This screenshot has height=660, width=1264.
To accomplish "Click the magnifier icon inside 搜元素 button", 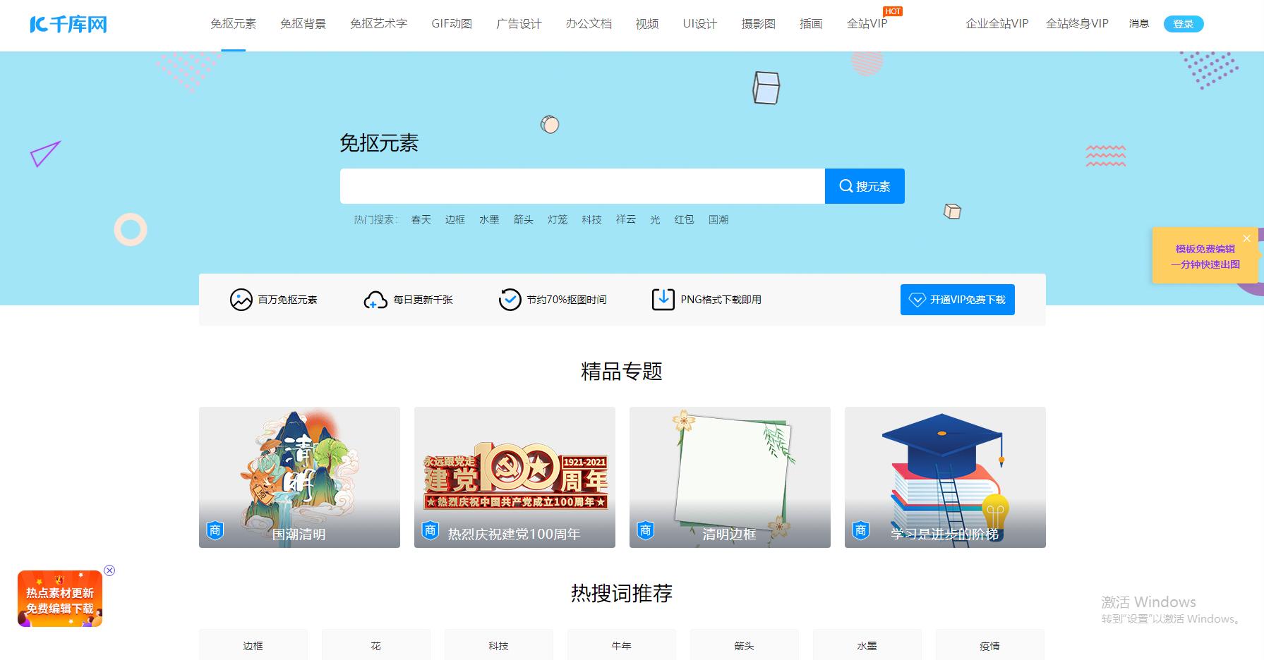I will pyautogui.click(x=846, y=185).
